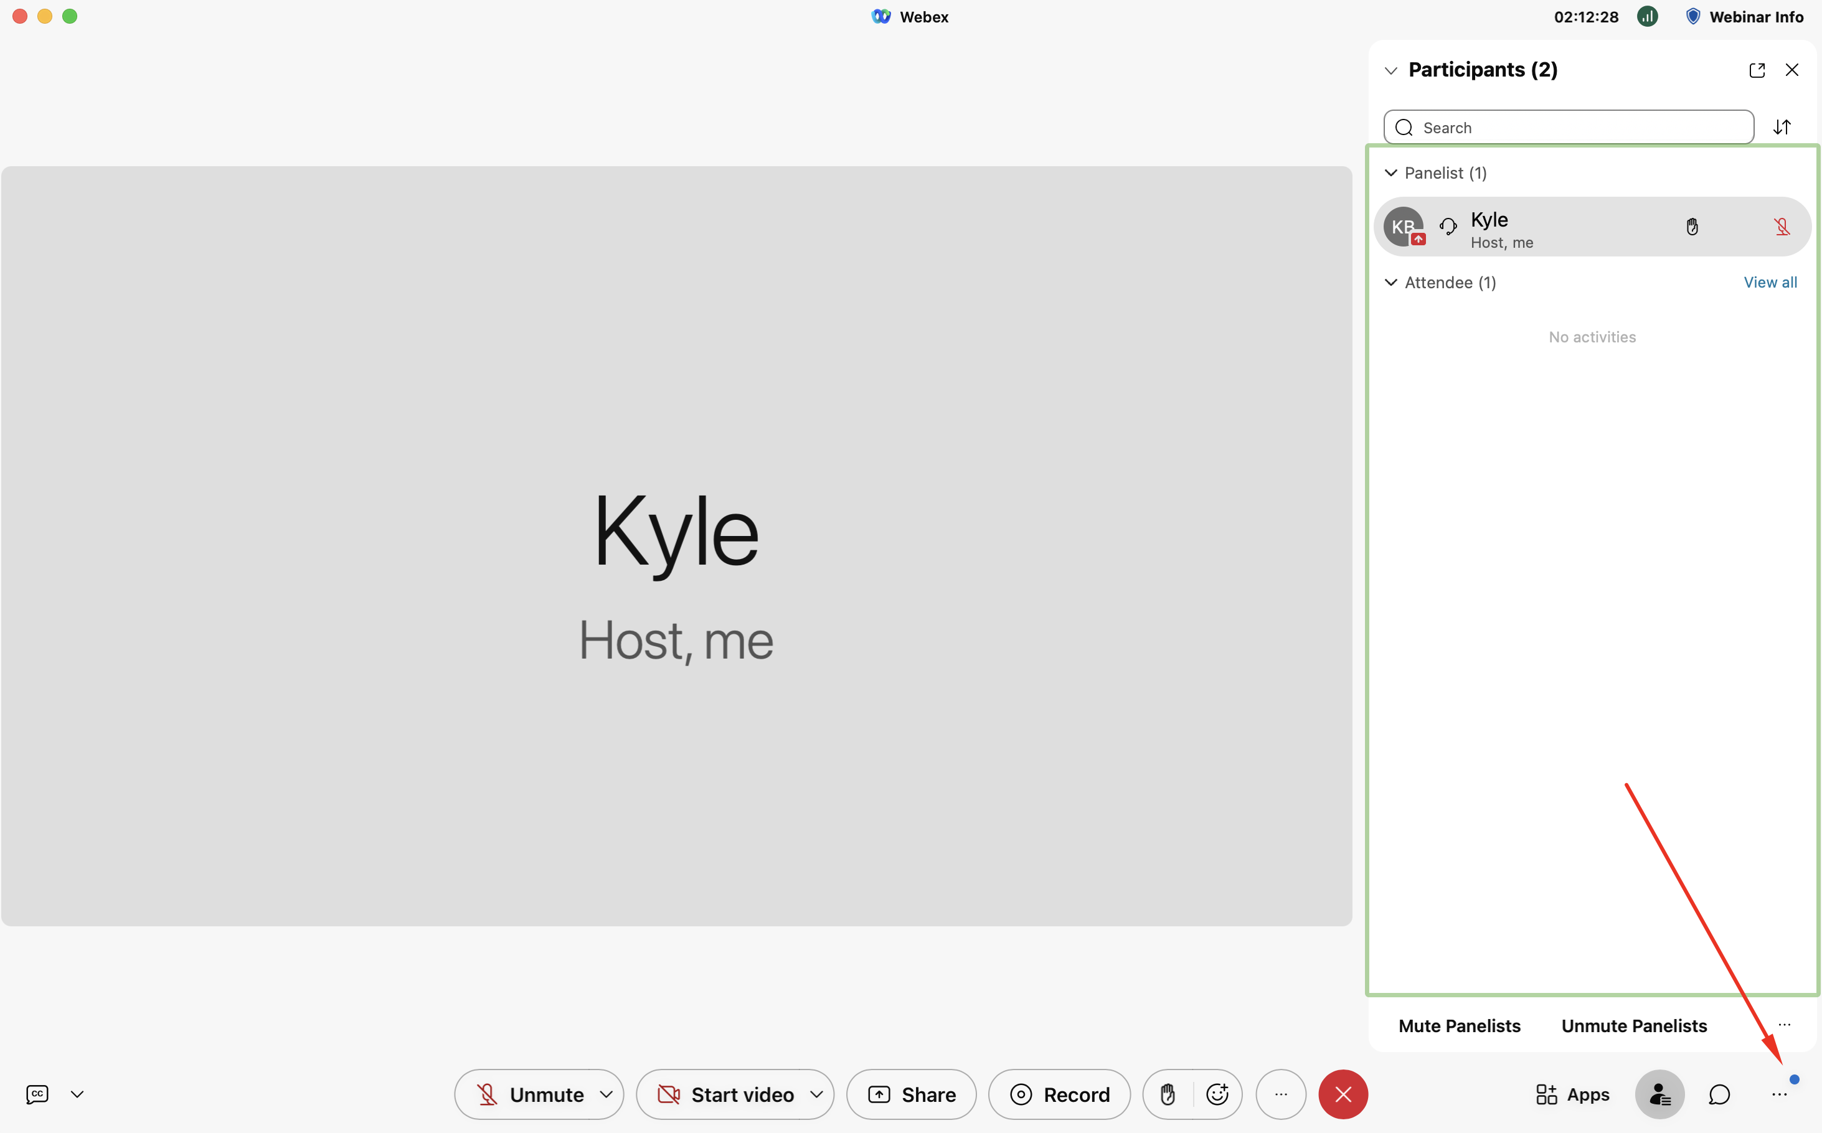
Task: Click the raise hand icon in toolbar
Action: (x=1168, y=1094)
